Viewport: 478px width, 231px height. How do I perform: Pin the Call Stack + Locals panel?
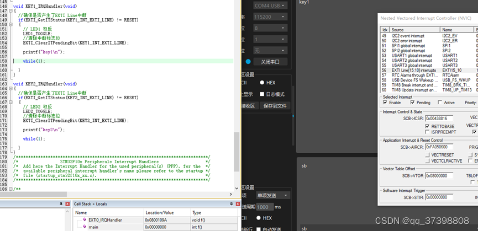(x=231, y=204)
